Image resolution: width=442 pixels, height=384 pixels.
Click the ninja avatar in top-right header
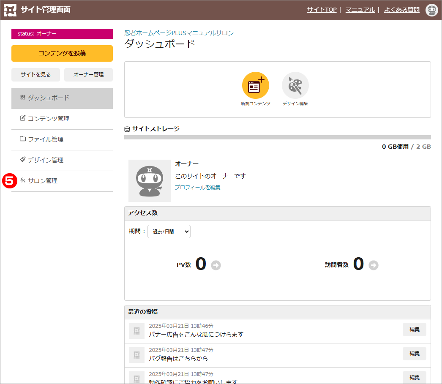431,10
